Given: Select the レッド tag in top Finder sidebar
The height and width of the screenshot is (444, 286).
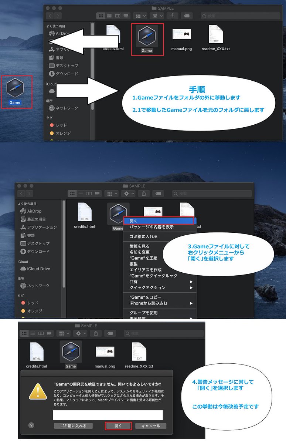Looking at the screenshot, I should pyautogui.click(x=58, y=125).
